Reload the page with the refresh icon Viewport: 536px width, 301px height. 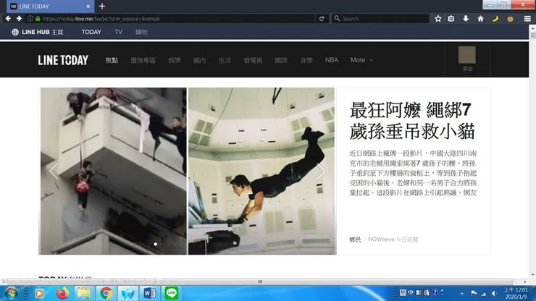[x=322, y=18]
